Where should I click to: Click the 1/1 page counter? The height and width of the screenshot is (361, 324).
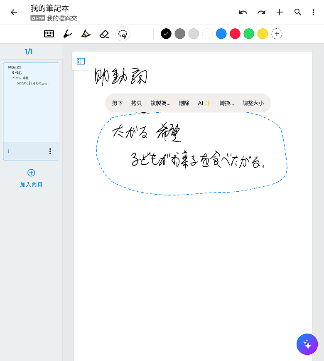point(29,51)
